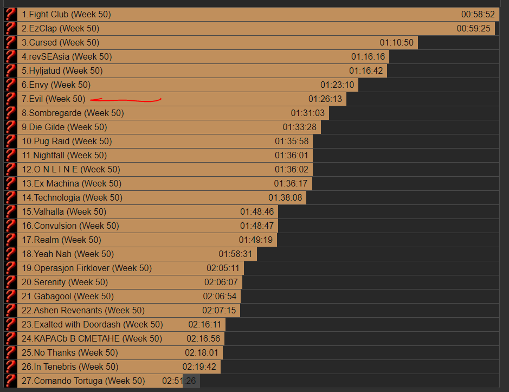Viewport: 509px width, 392px height.
Task: Select the '1.Fight Club (Week 50)' entry
Action: coord(66,14)
